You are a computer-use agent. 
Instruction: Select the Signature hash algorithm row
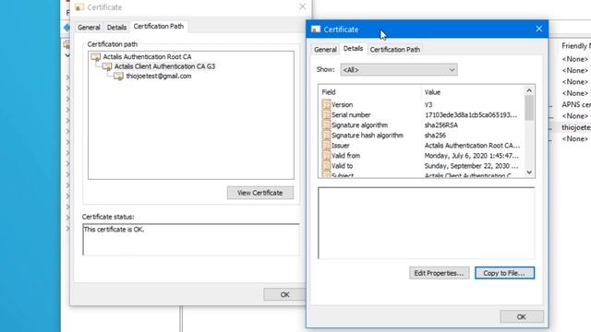click(x=422, y=136)
